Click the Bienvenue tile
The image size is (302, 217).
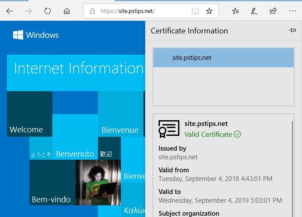click(120, 114)
